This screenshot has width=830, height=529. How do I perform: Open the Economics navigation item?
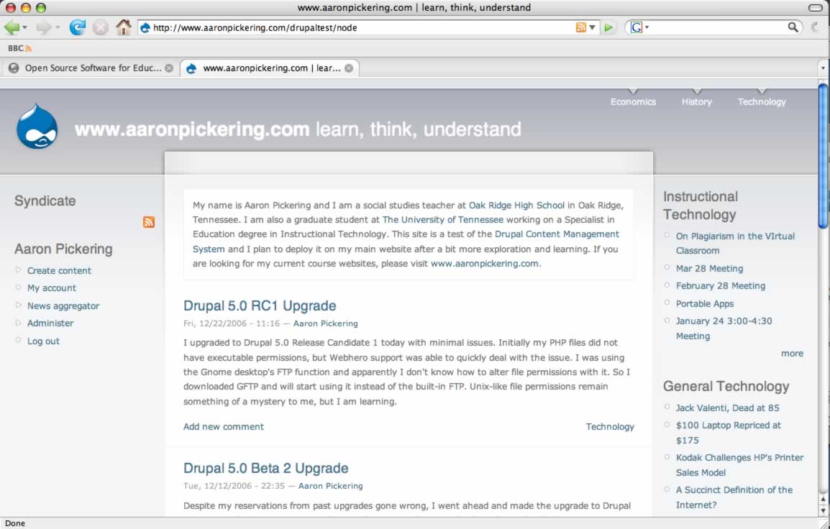[633, 101]
